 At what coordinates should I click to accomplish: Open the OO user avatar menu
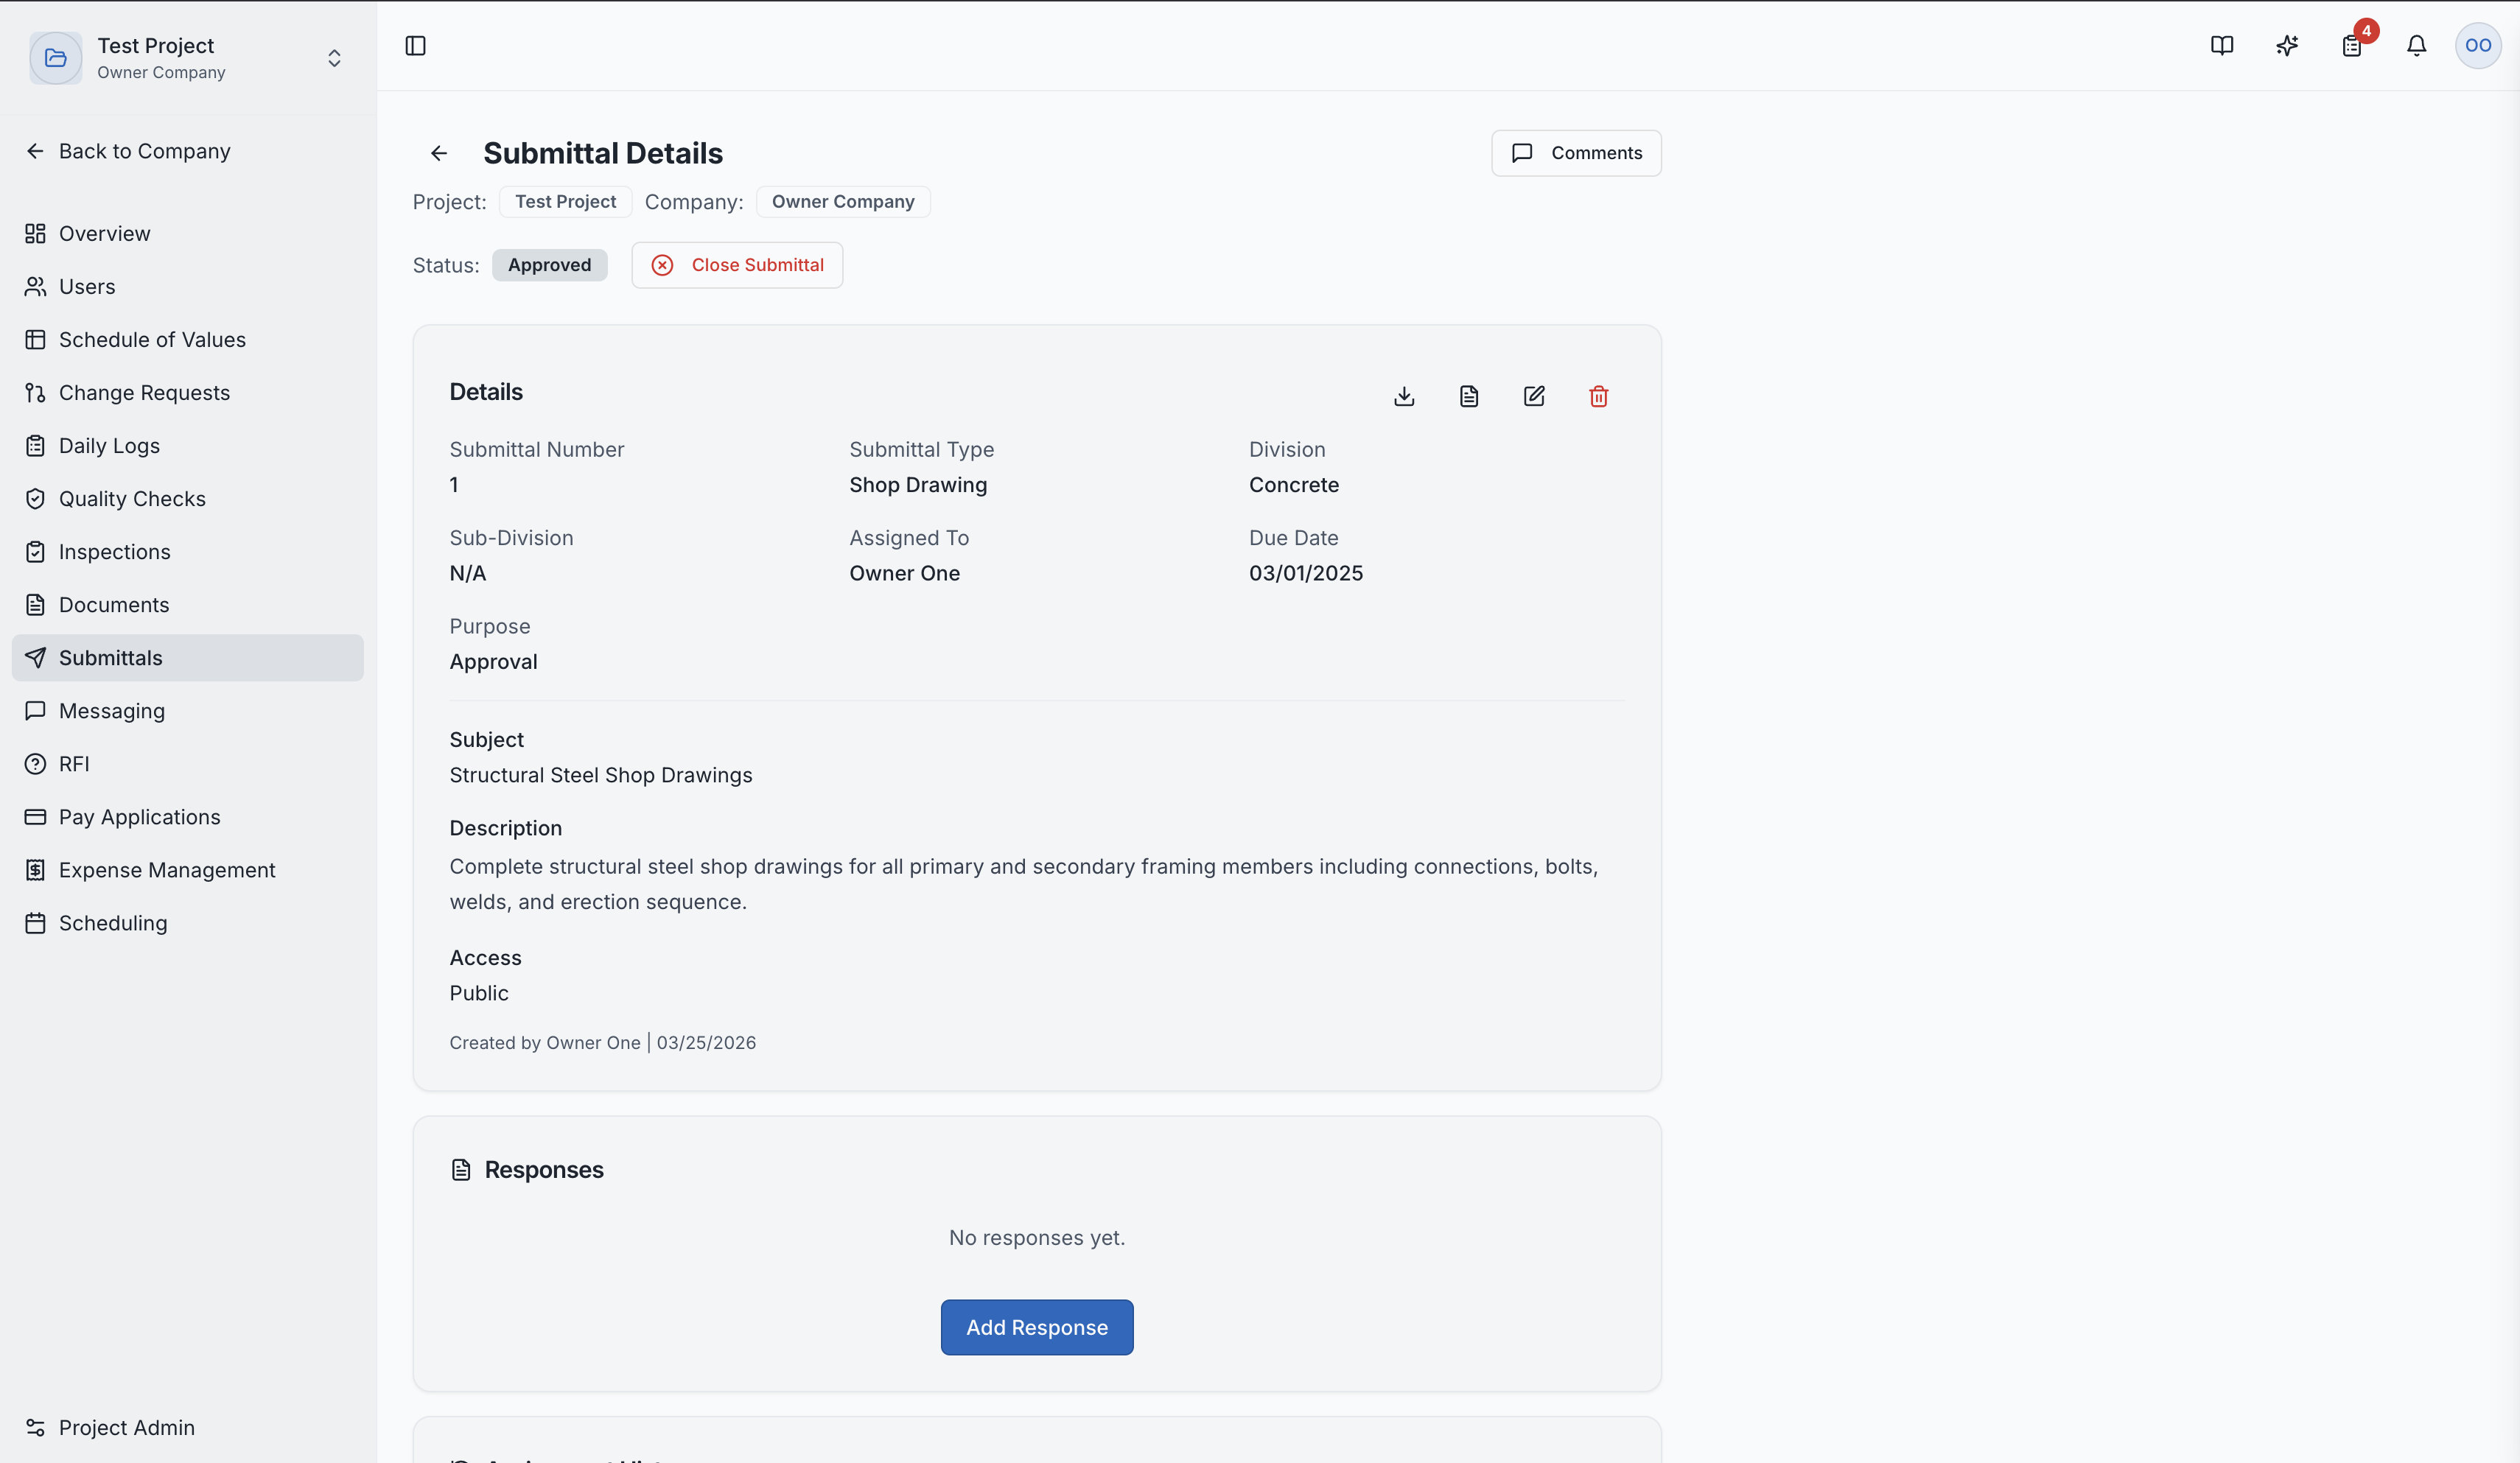tap(2478, 46)
